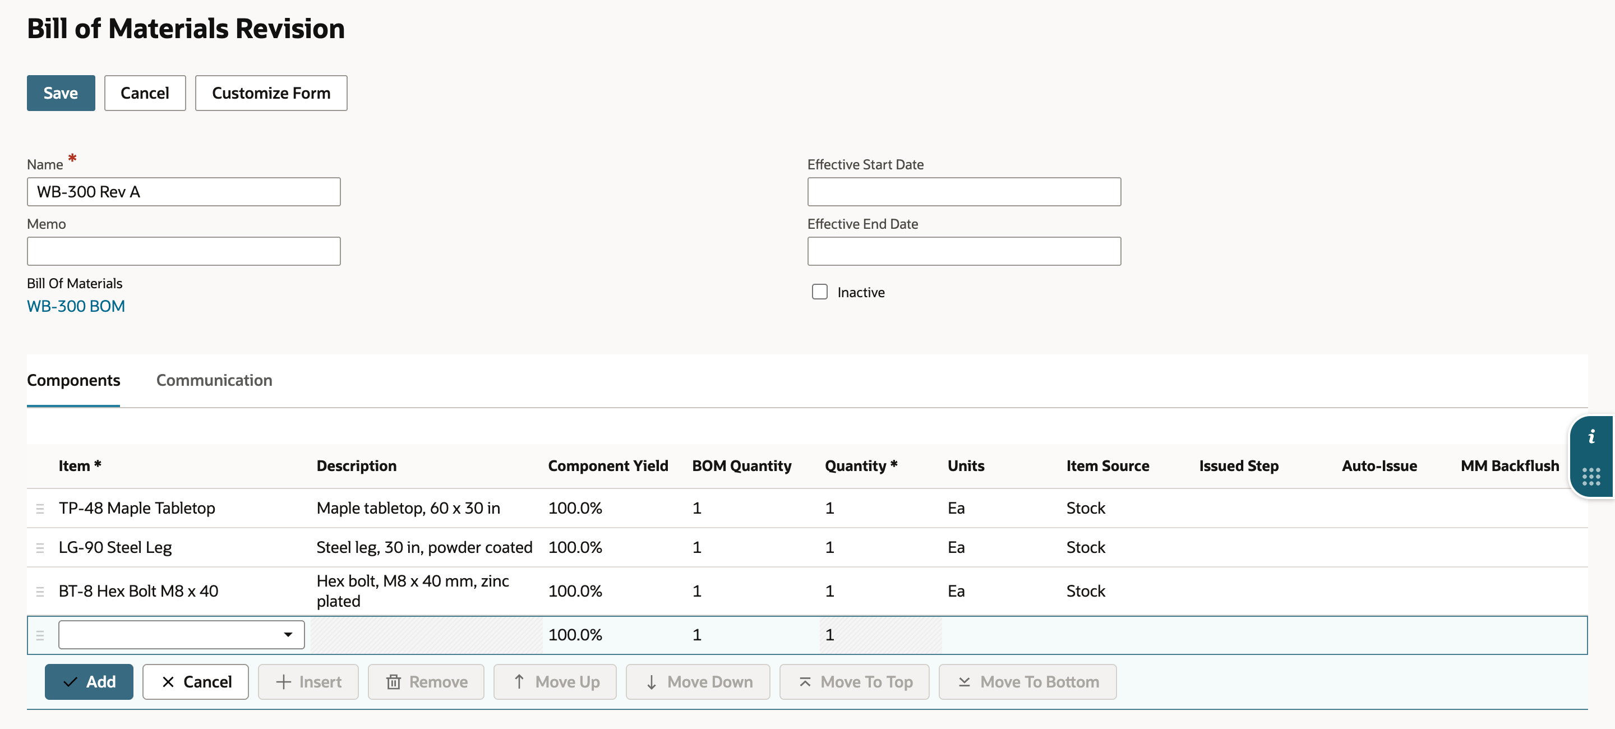Click the drag handle of the LG-90 Steel Leg row

[40, 548]
